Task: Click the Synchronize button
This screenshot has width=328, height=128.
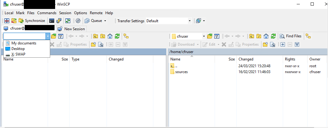Action: [x=32, y=21]
